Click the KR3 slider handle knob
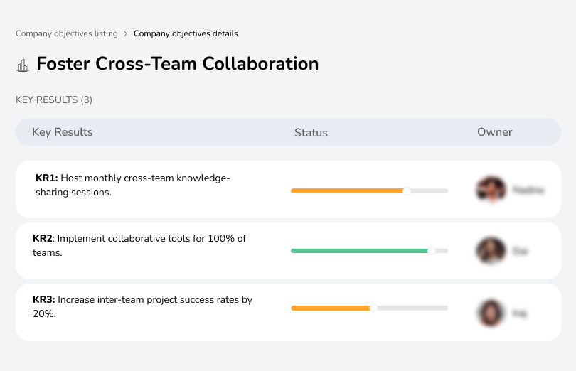The height and width of the screenshot is (371, 576). pyautogui.click(x=373, y=308)
